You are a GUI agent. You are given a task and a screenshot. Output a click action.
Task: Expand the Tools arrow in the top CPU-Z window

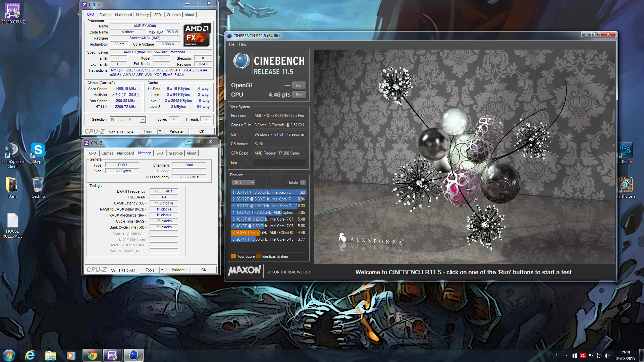coord(160,131)
